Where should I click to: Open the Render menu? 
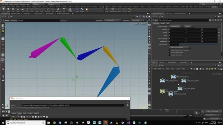point(11,4)
